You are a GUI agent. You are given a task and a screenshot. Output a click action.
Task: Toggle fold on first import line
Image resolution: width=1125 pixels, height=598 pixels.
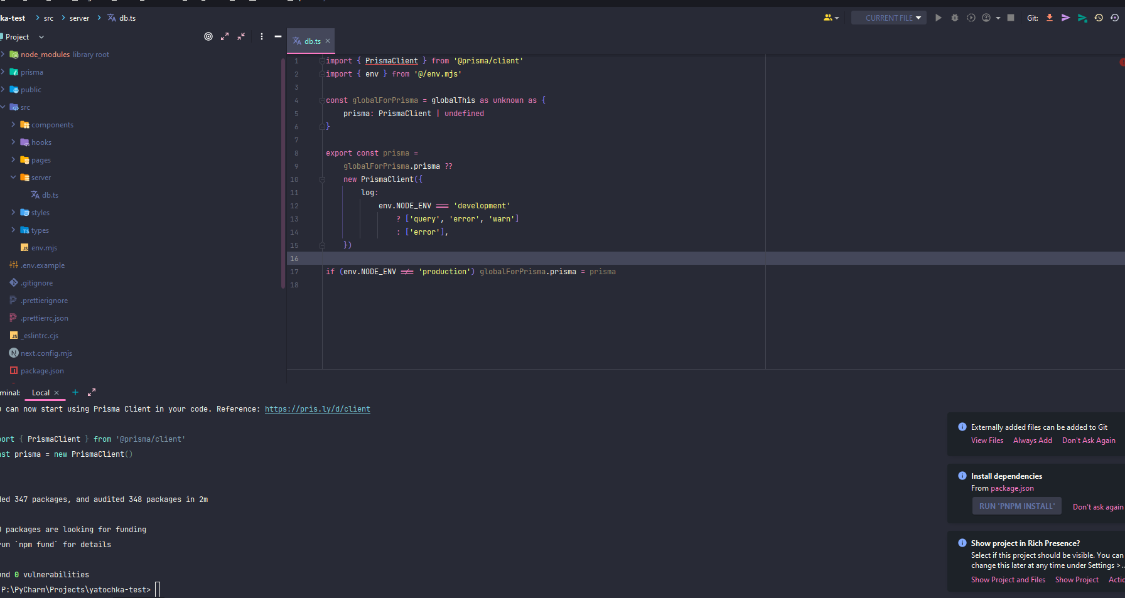point(322,61)
